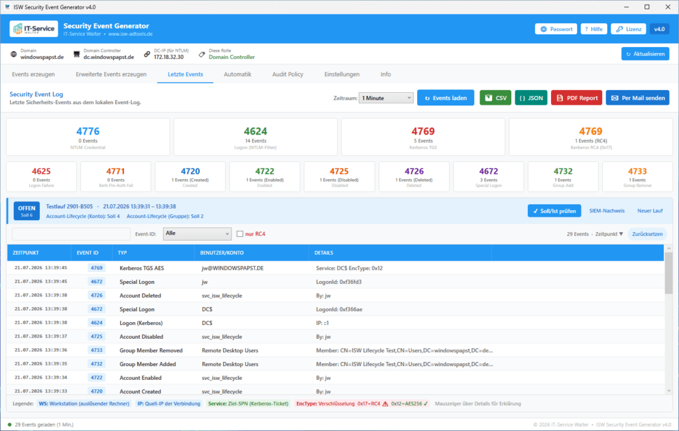Toggle the Zeitpunkt sort order arrow
Viewport: 679px width, 431px height.
(x=621, y=234)
